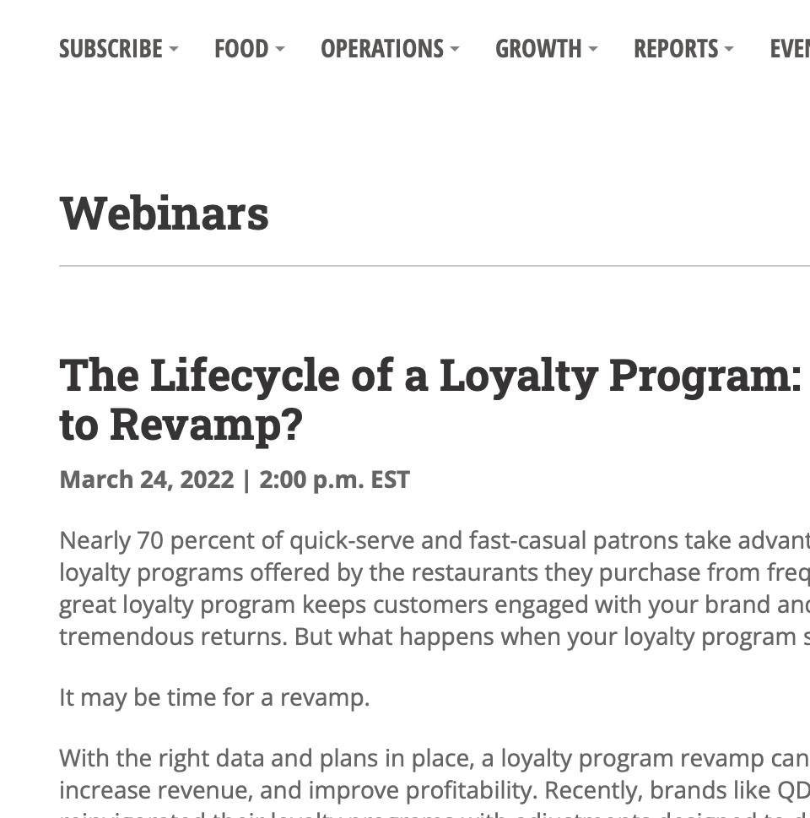Click the paragraph starting With the right data
The height and width of the screenshot is (818, 810).
435,783
